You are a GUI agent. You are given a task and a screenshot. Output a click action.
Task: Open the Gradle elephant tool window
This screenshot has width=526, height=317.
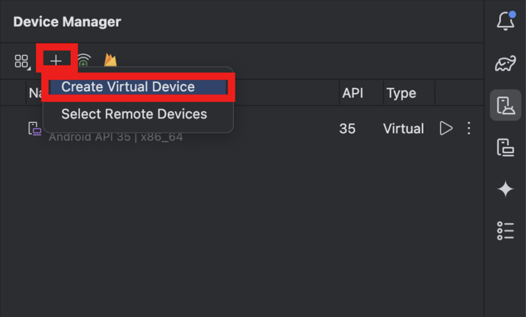[x=505, y=63]
